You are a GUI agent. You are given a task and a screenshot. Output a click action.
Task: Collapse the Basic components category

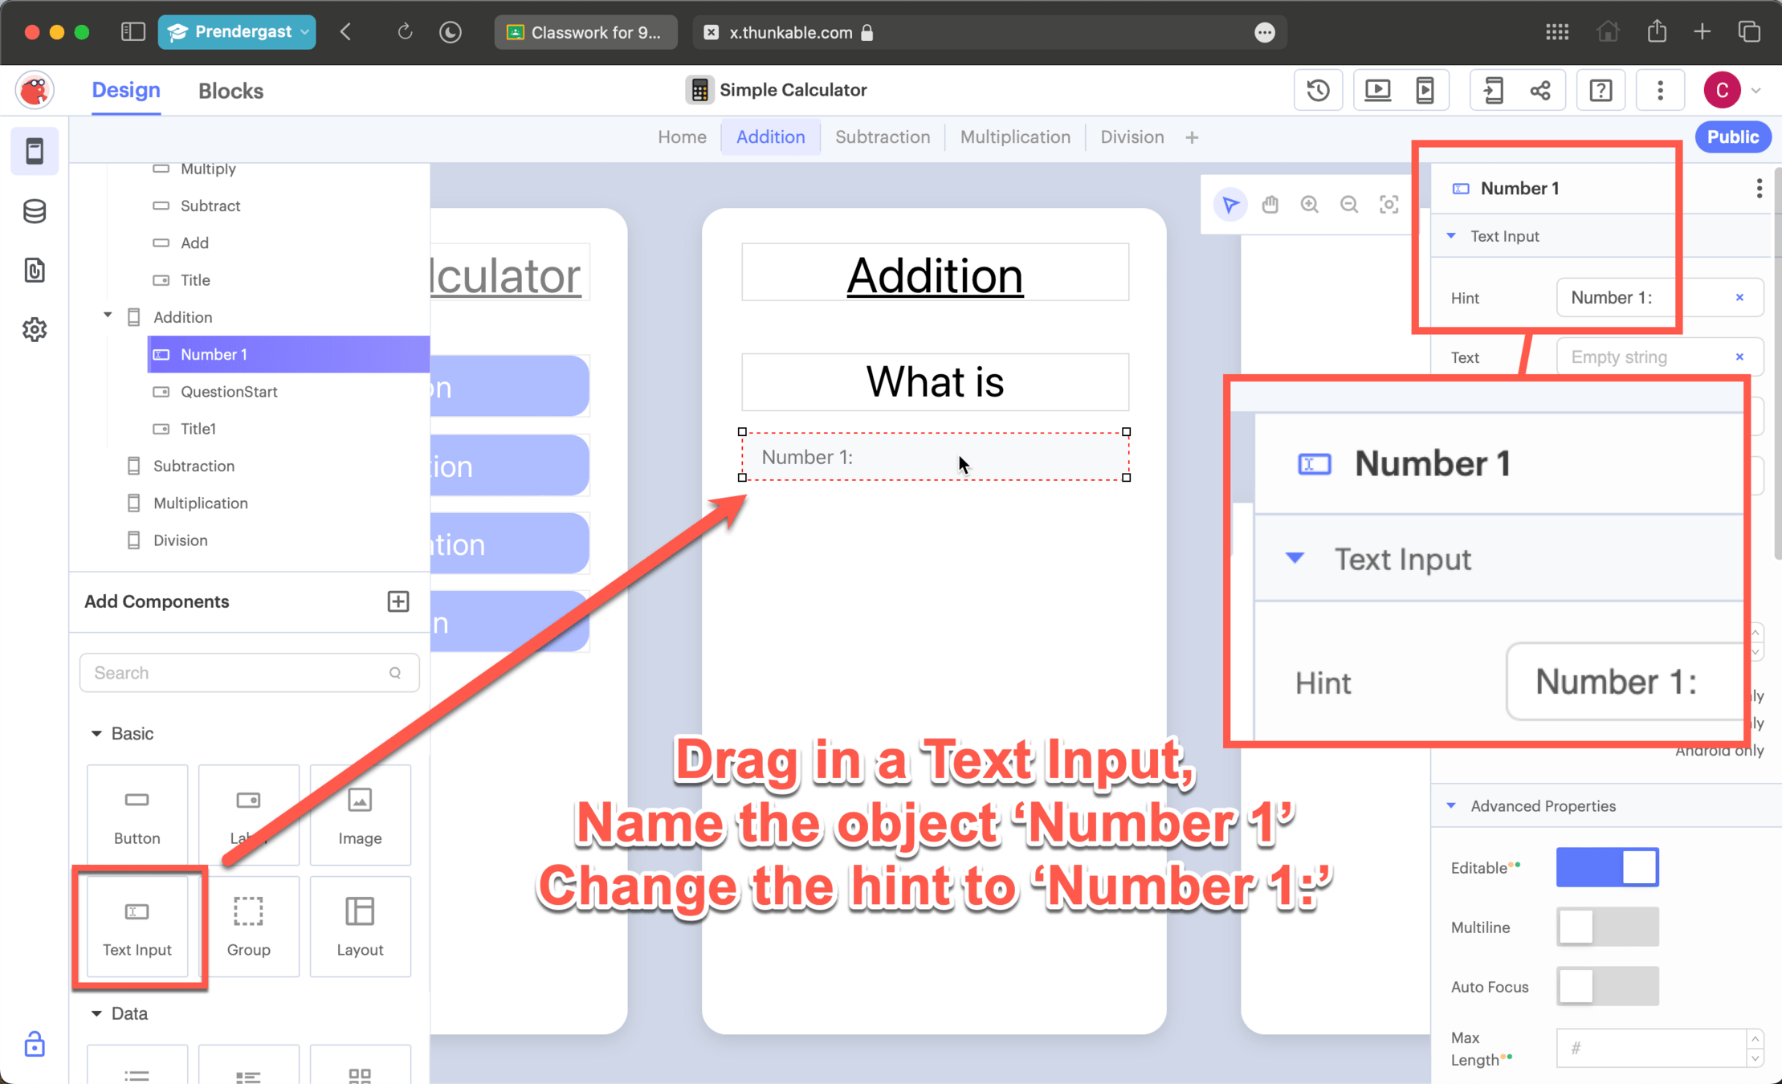(x=96, y=733)
